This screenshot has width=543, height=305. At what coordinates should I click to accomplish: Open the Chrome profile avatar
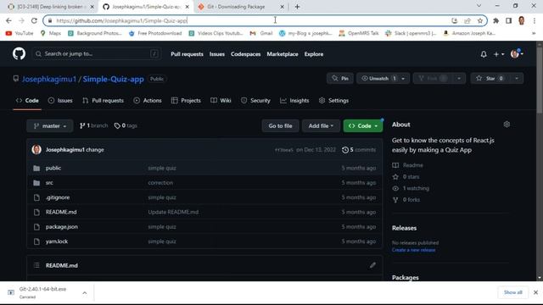(521, 20)
